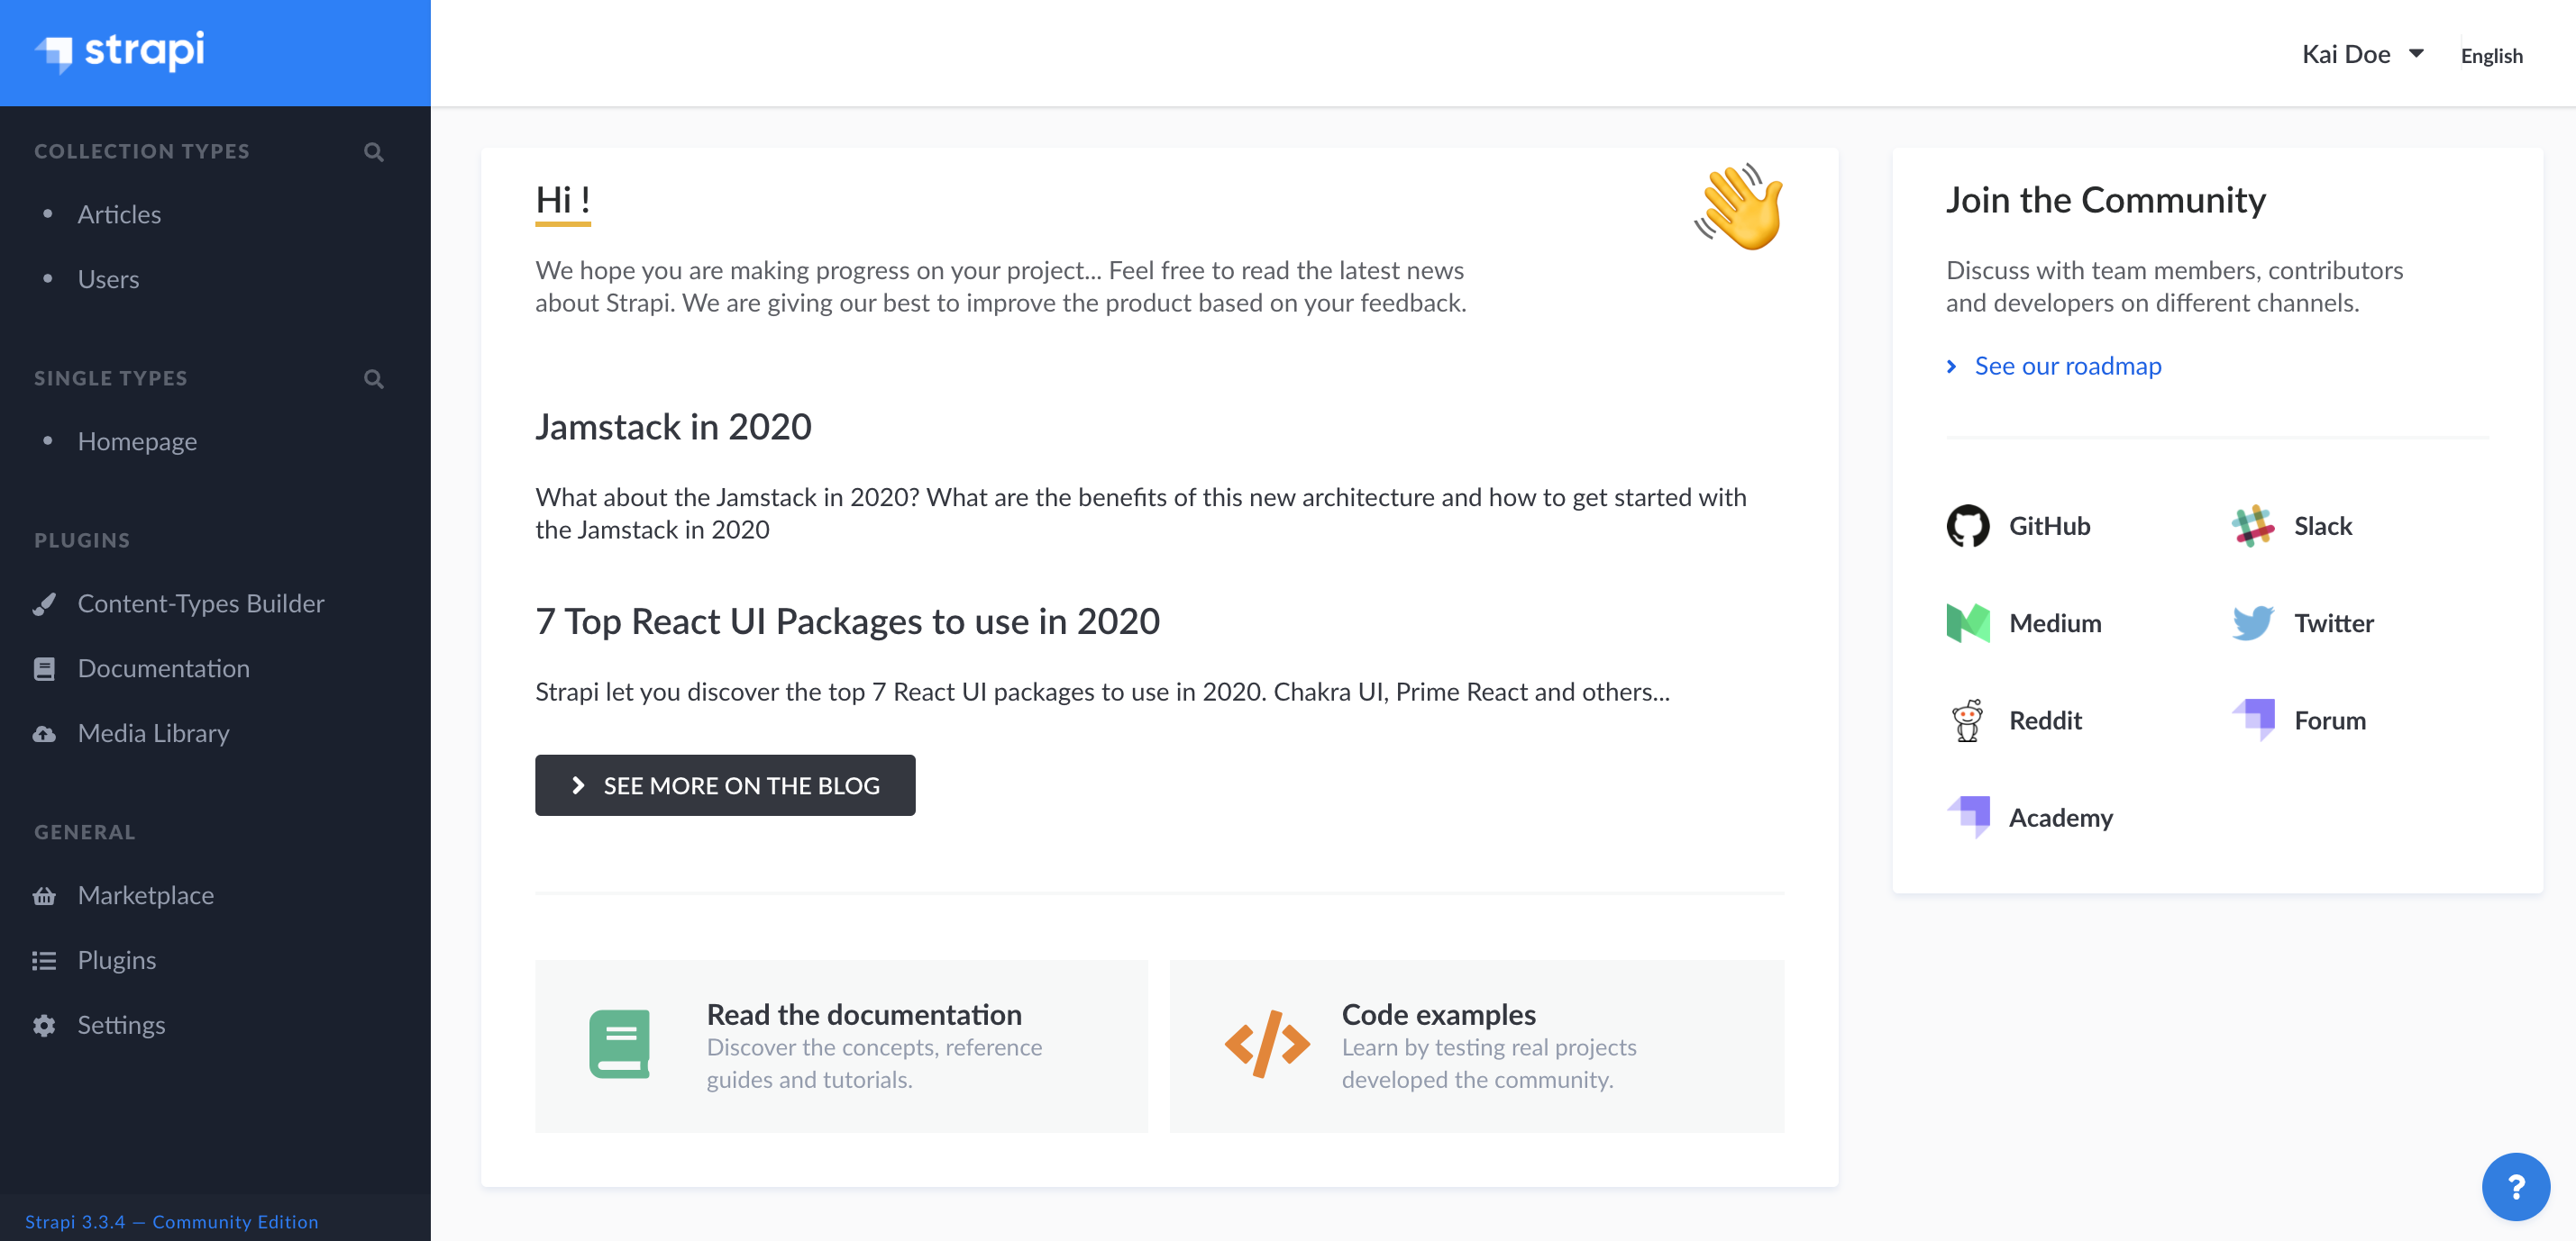Click the help question mark button
The height and width of the screenshot is (1241, 2576).
pyautogui.click(x=2516, y=1187)
